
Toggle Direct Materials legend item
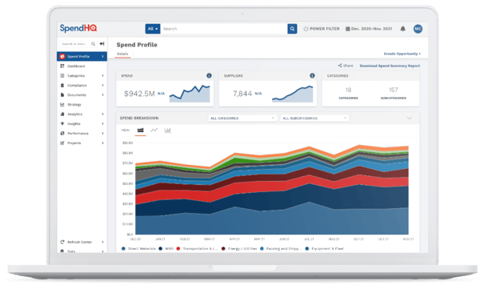tap(138, 249)
